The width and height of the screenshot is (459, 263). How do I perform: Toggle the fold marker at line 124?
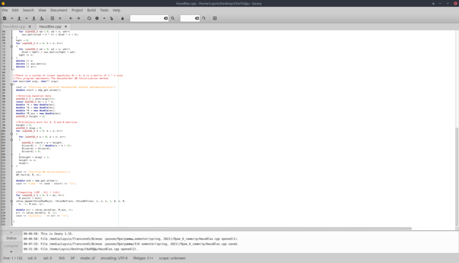coord(11,201)
